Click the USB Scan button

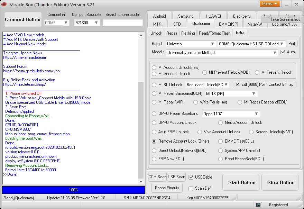(x=176, y=177)
